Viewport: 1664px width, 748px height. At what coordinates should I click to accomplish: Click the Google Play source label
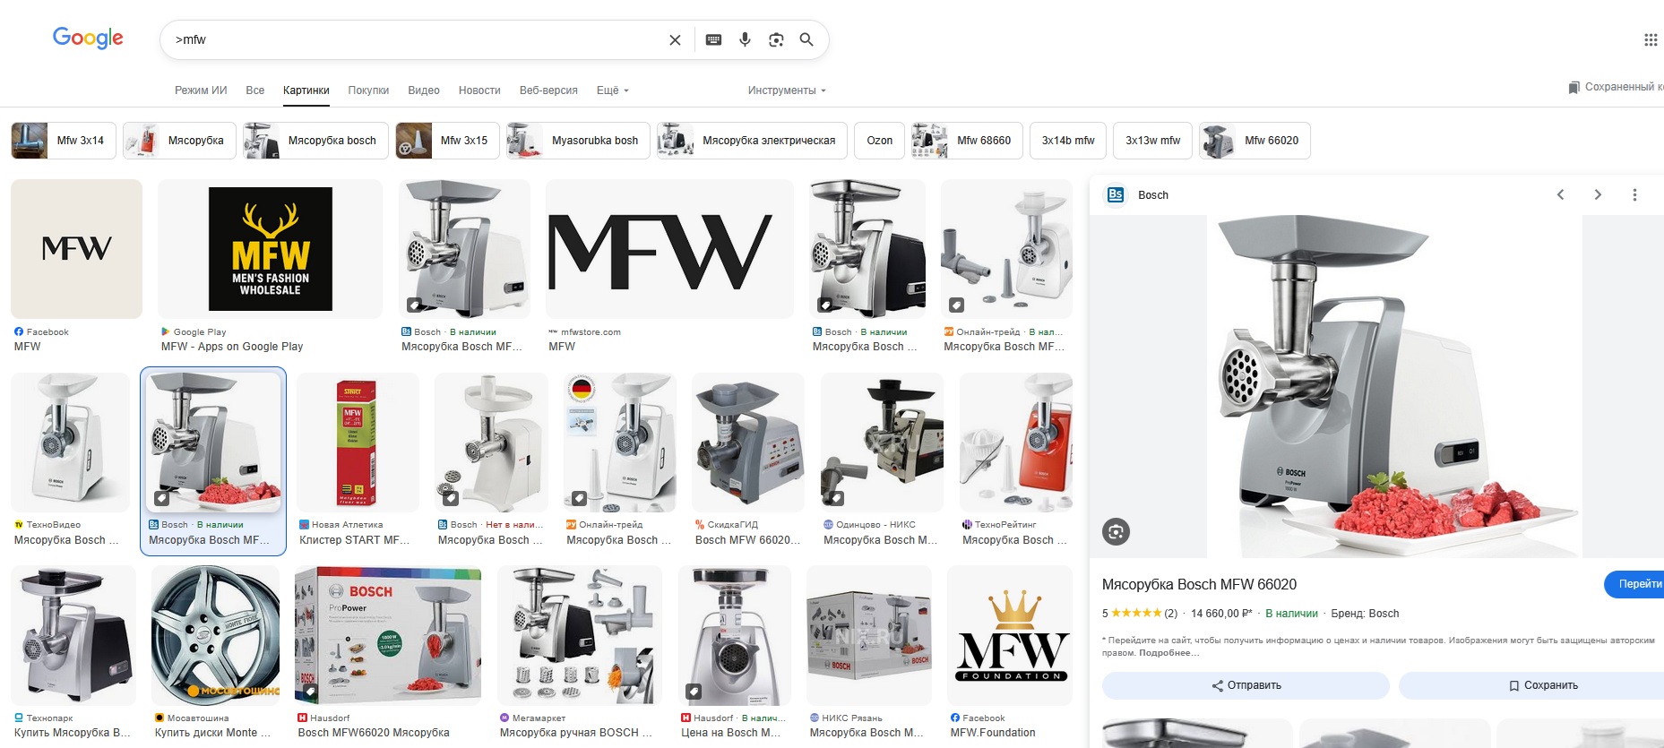[200, 332]
